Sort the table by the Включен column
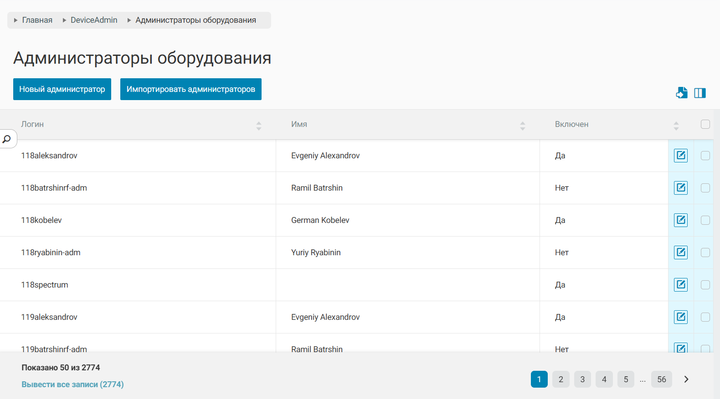This screenshot has width=720, height=399. tap(676, 126)
